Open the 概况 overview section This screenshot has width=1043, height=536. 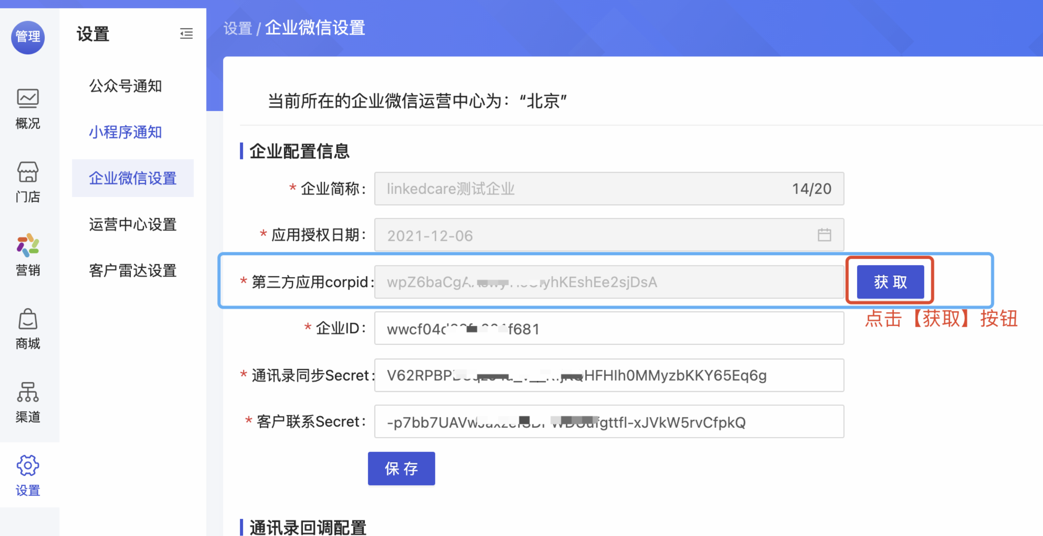coord(28,109)
